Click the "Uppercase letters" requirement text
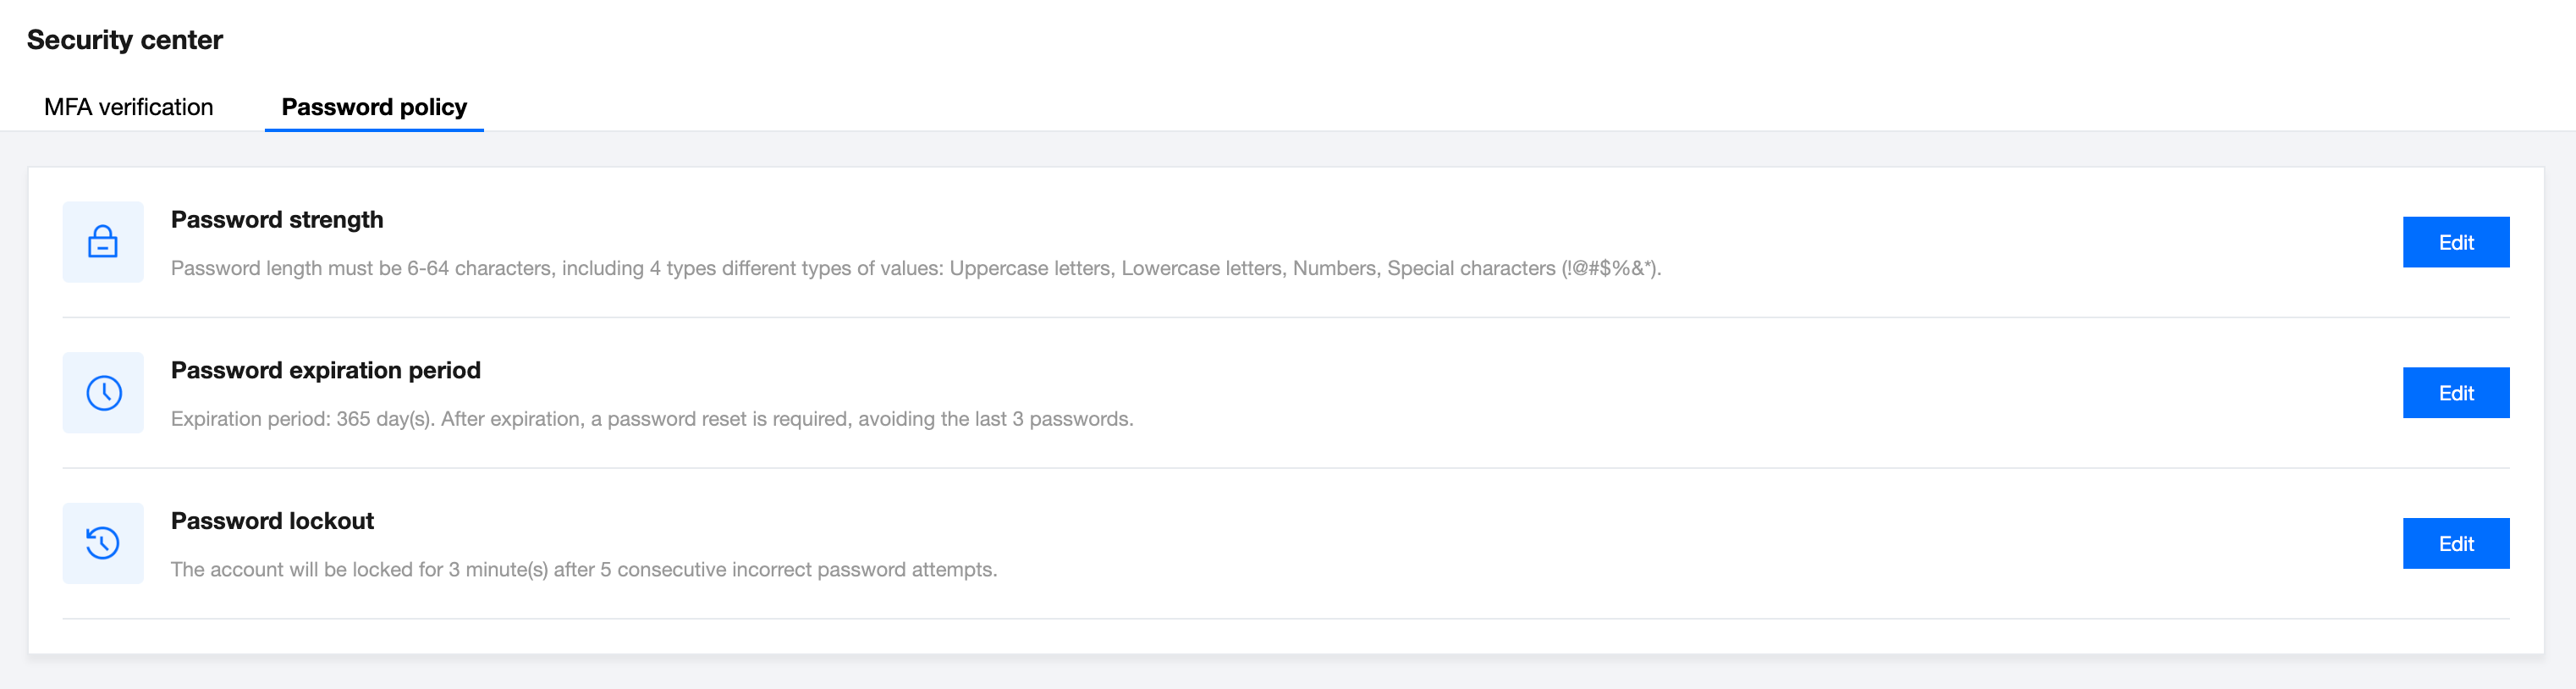This screenshot has height=689, width=2576. tap(1029, 268)
